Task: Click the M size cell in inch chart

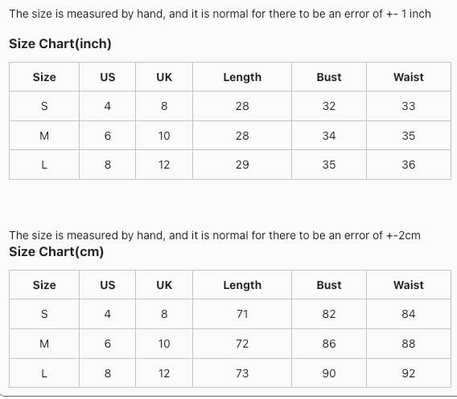Action: pos(44,136)
